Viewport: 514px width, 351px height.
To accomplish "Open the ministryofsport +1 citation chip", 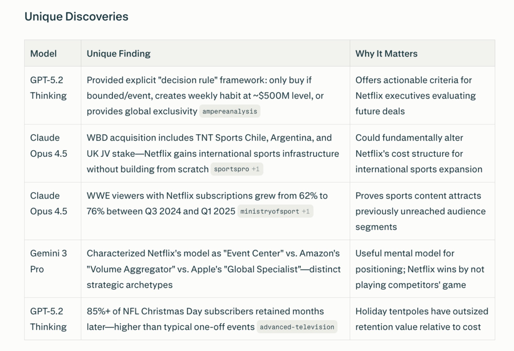I will (x=275, y=211).
